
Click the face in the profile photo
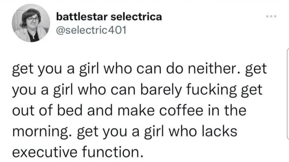tap(33, 20)
